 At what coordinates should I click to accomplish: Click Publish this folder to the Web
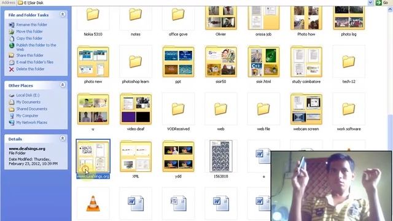pos(36,47)
